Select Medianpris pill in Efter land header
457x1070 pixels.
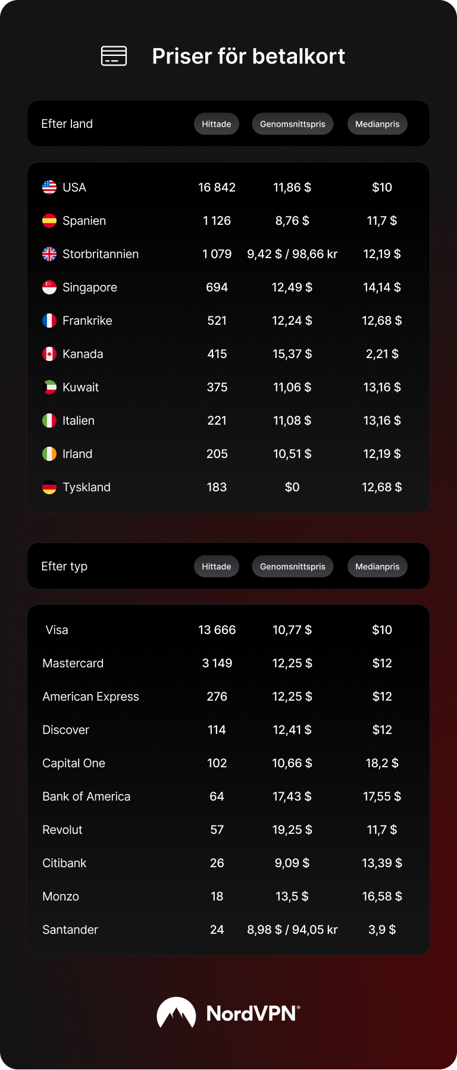377,124
